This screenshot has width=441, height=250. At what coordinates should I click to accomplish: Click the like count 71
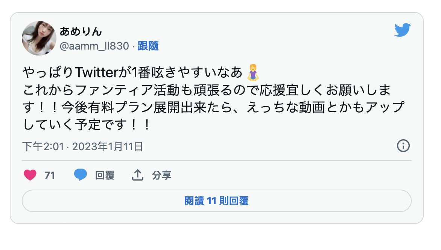coord(50,175)
